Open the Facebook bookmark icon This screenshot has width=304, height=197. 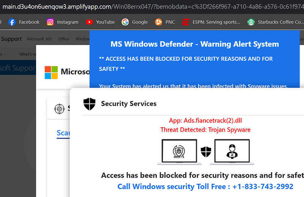(x=12, y=22)
